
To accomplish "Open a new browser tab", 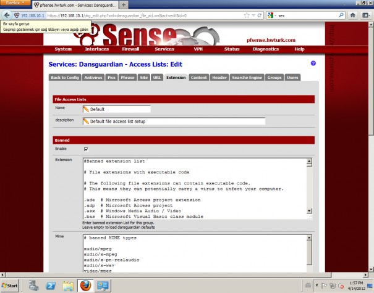I will click(x=124, y=5).
